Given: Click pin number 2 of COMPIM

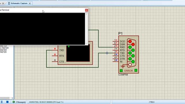Looking at the screenshot, I should [x=115, y=46].
